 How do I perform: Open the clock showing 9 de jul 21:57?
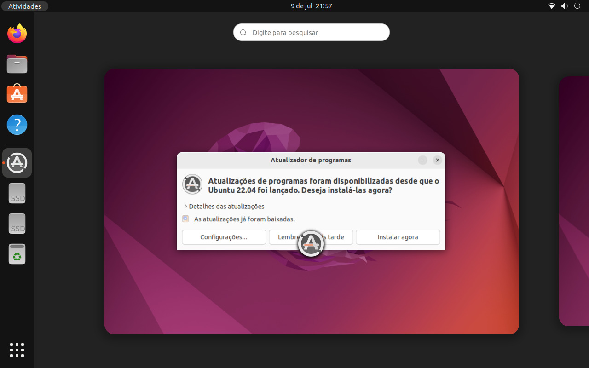(x=312, y=6)
